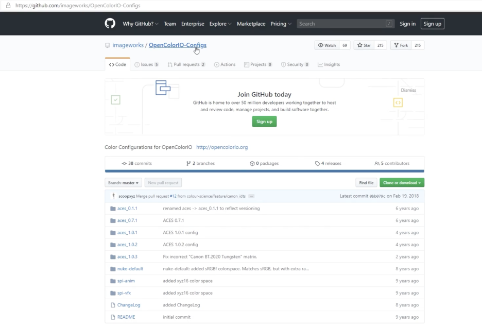Click the ChangeLog file icon
482x327 pixels.
click(x=113, y=305)
